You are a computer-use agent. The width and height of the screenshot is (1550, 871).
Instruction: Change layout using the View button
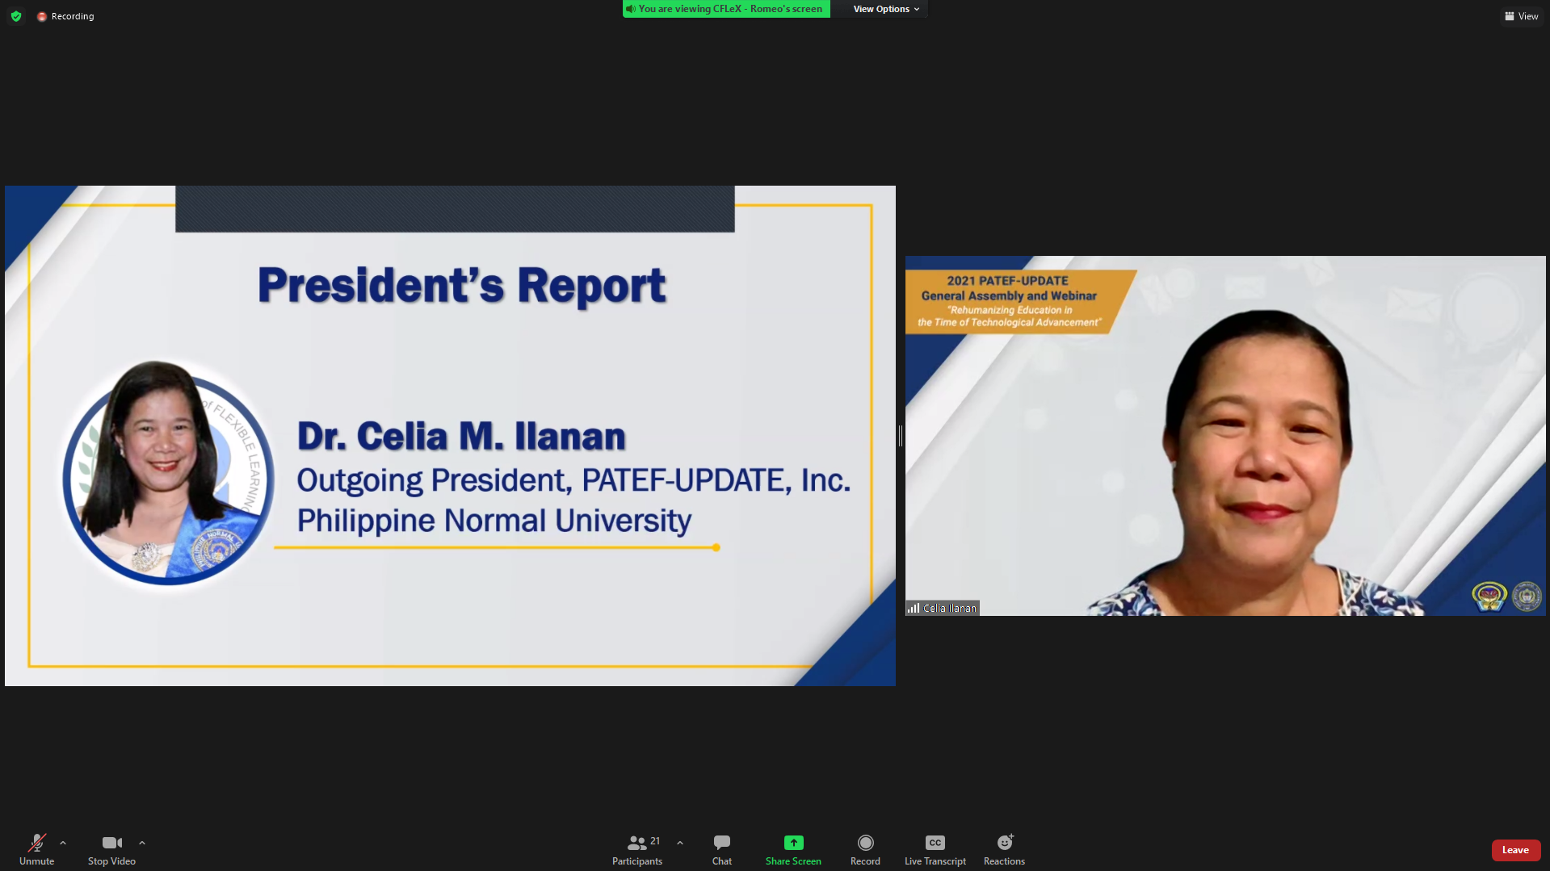pyautogui.click(x=1521, y=16)
